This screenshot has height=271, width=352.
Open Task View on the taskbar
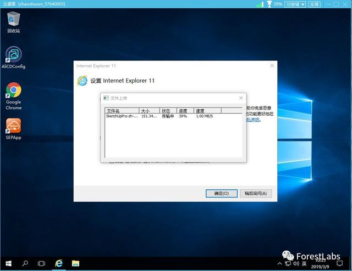41,263
